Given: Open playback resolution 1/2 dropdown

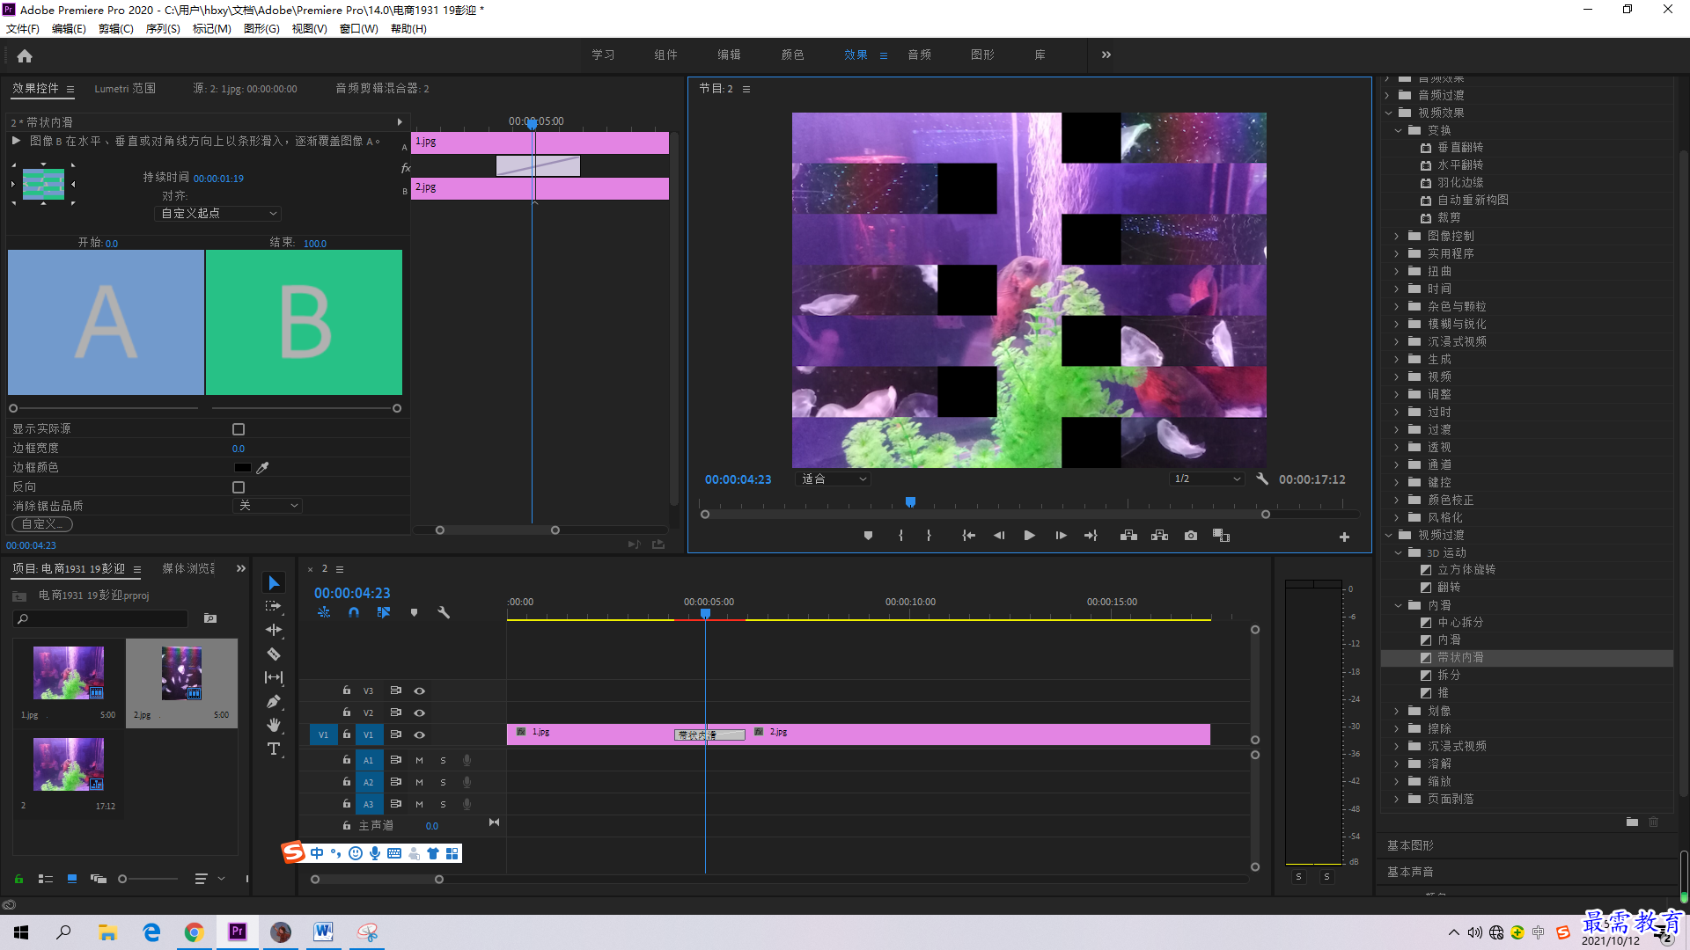Looking at the screenshot, I should tap(1207, 479).
